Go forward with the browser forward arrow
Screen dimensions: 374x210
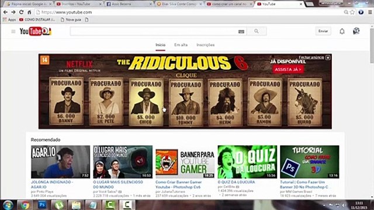pyautogui.click(x=13, y=12)
